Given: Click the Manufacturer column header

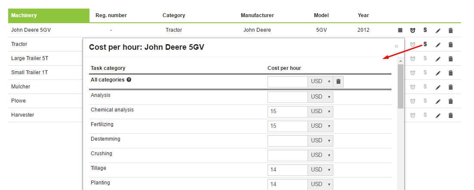Looking at the screenshot, I should [x=257, y=15].
